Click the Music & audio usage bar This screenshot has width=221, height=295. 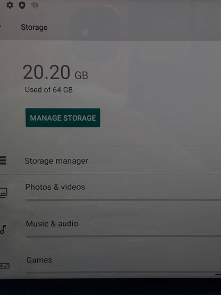click(x=123, y=237)
